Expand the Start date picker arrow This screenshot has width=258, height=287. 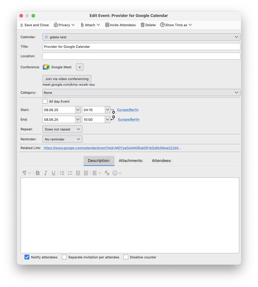78,110
